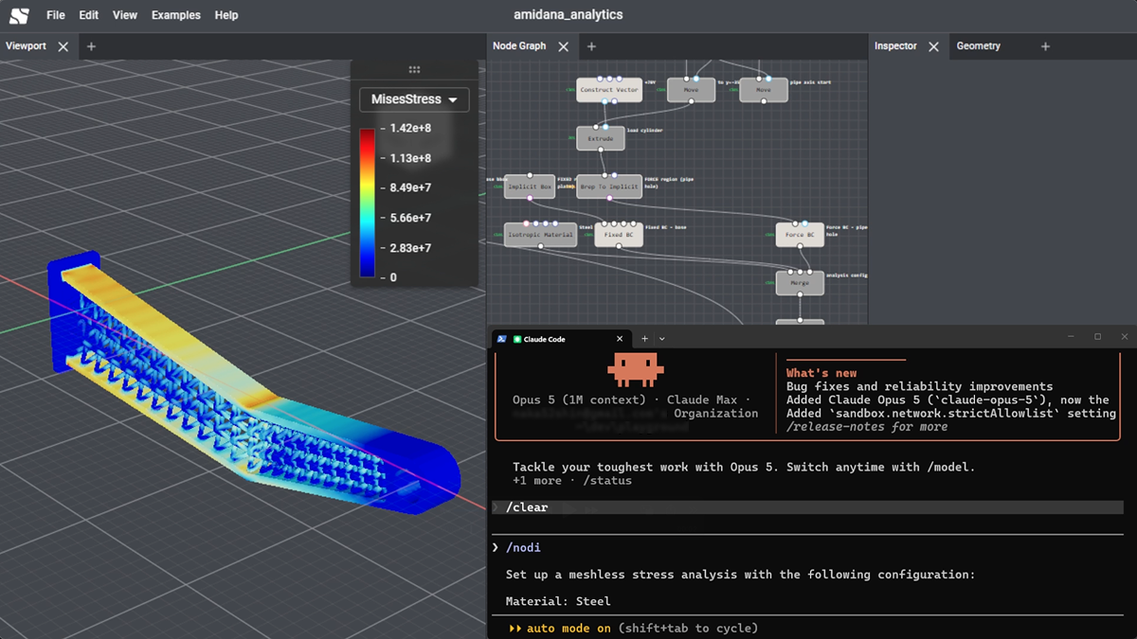The image size is (1137, 639).
Task: Select the Merge node
Action: click(x=800, y=282)
